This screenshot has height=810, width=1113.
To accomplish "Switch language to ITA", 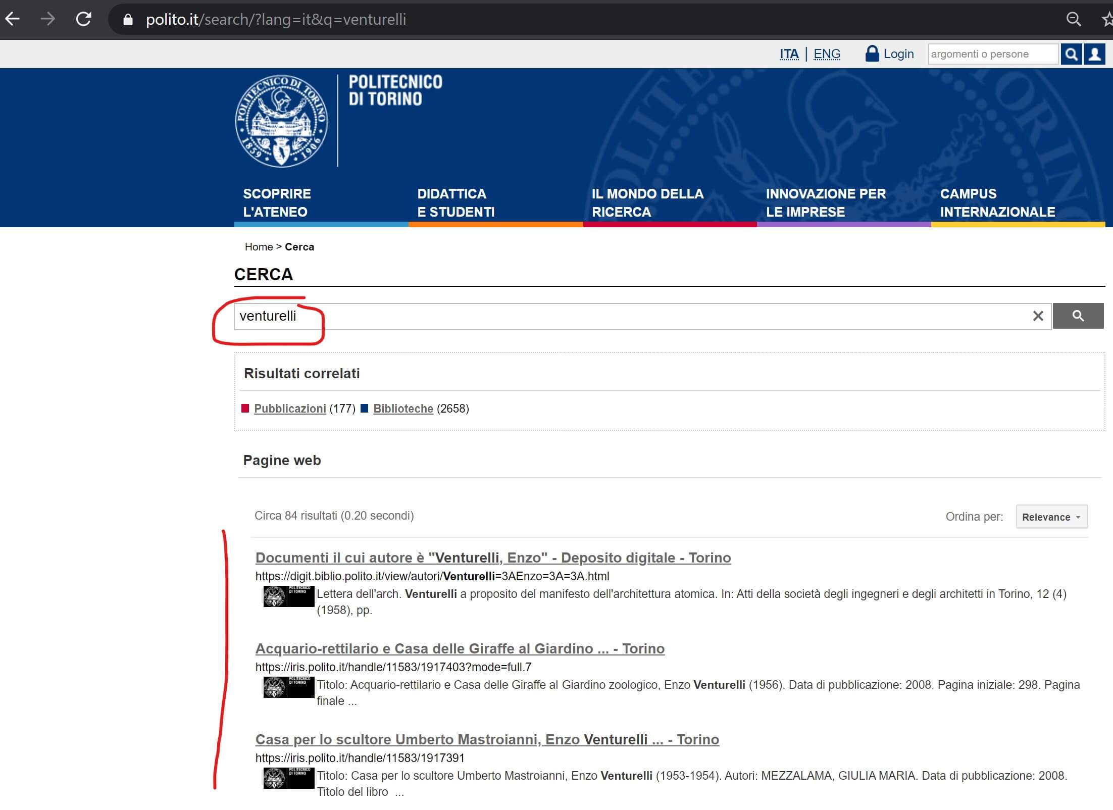I will click(789, 54).
